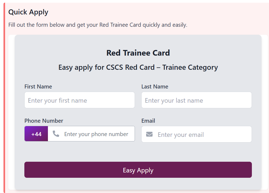
Task: Click "Enter your first name" placeholder text
Action: (58, 101)
